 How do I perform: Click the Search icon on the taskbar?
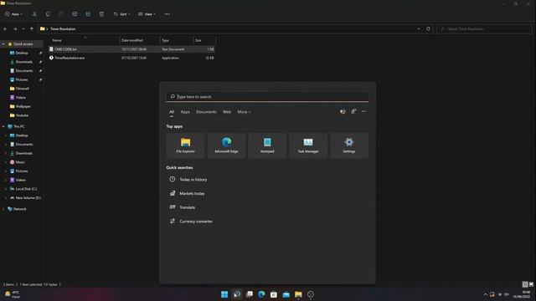coord(237,294)
